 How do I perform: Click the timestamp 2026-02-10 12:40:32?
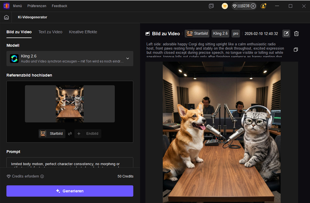click(x=261, y=34)
